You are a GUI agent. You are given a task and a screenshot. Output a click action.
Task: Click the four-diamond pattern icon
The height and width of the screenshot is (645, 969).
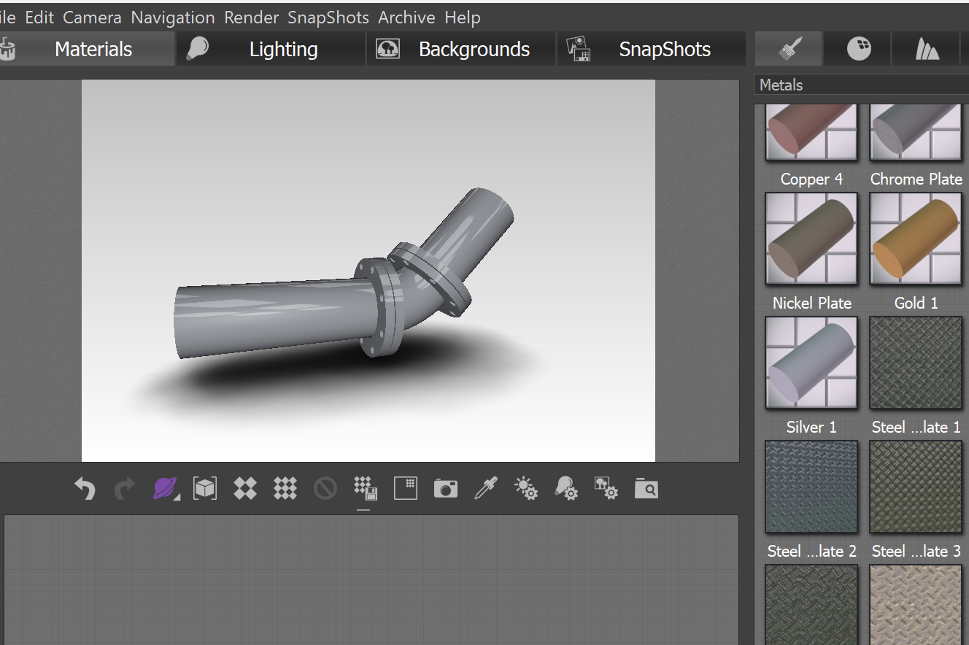pyautogui.click(x=245, y=488)
